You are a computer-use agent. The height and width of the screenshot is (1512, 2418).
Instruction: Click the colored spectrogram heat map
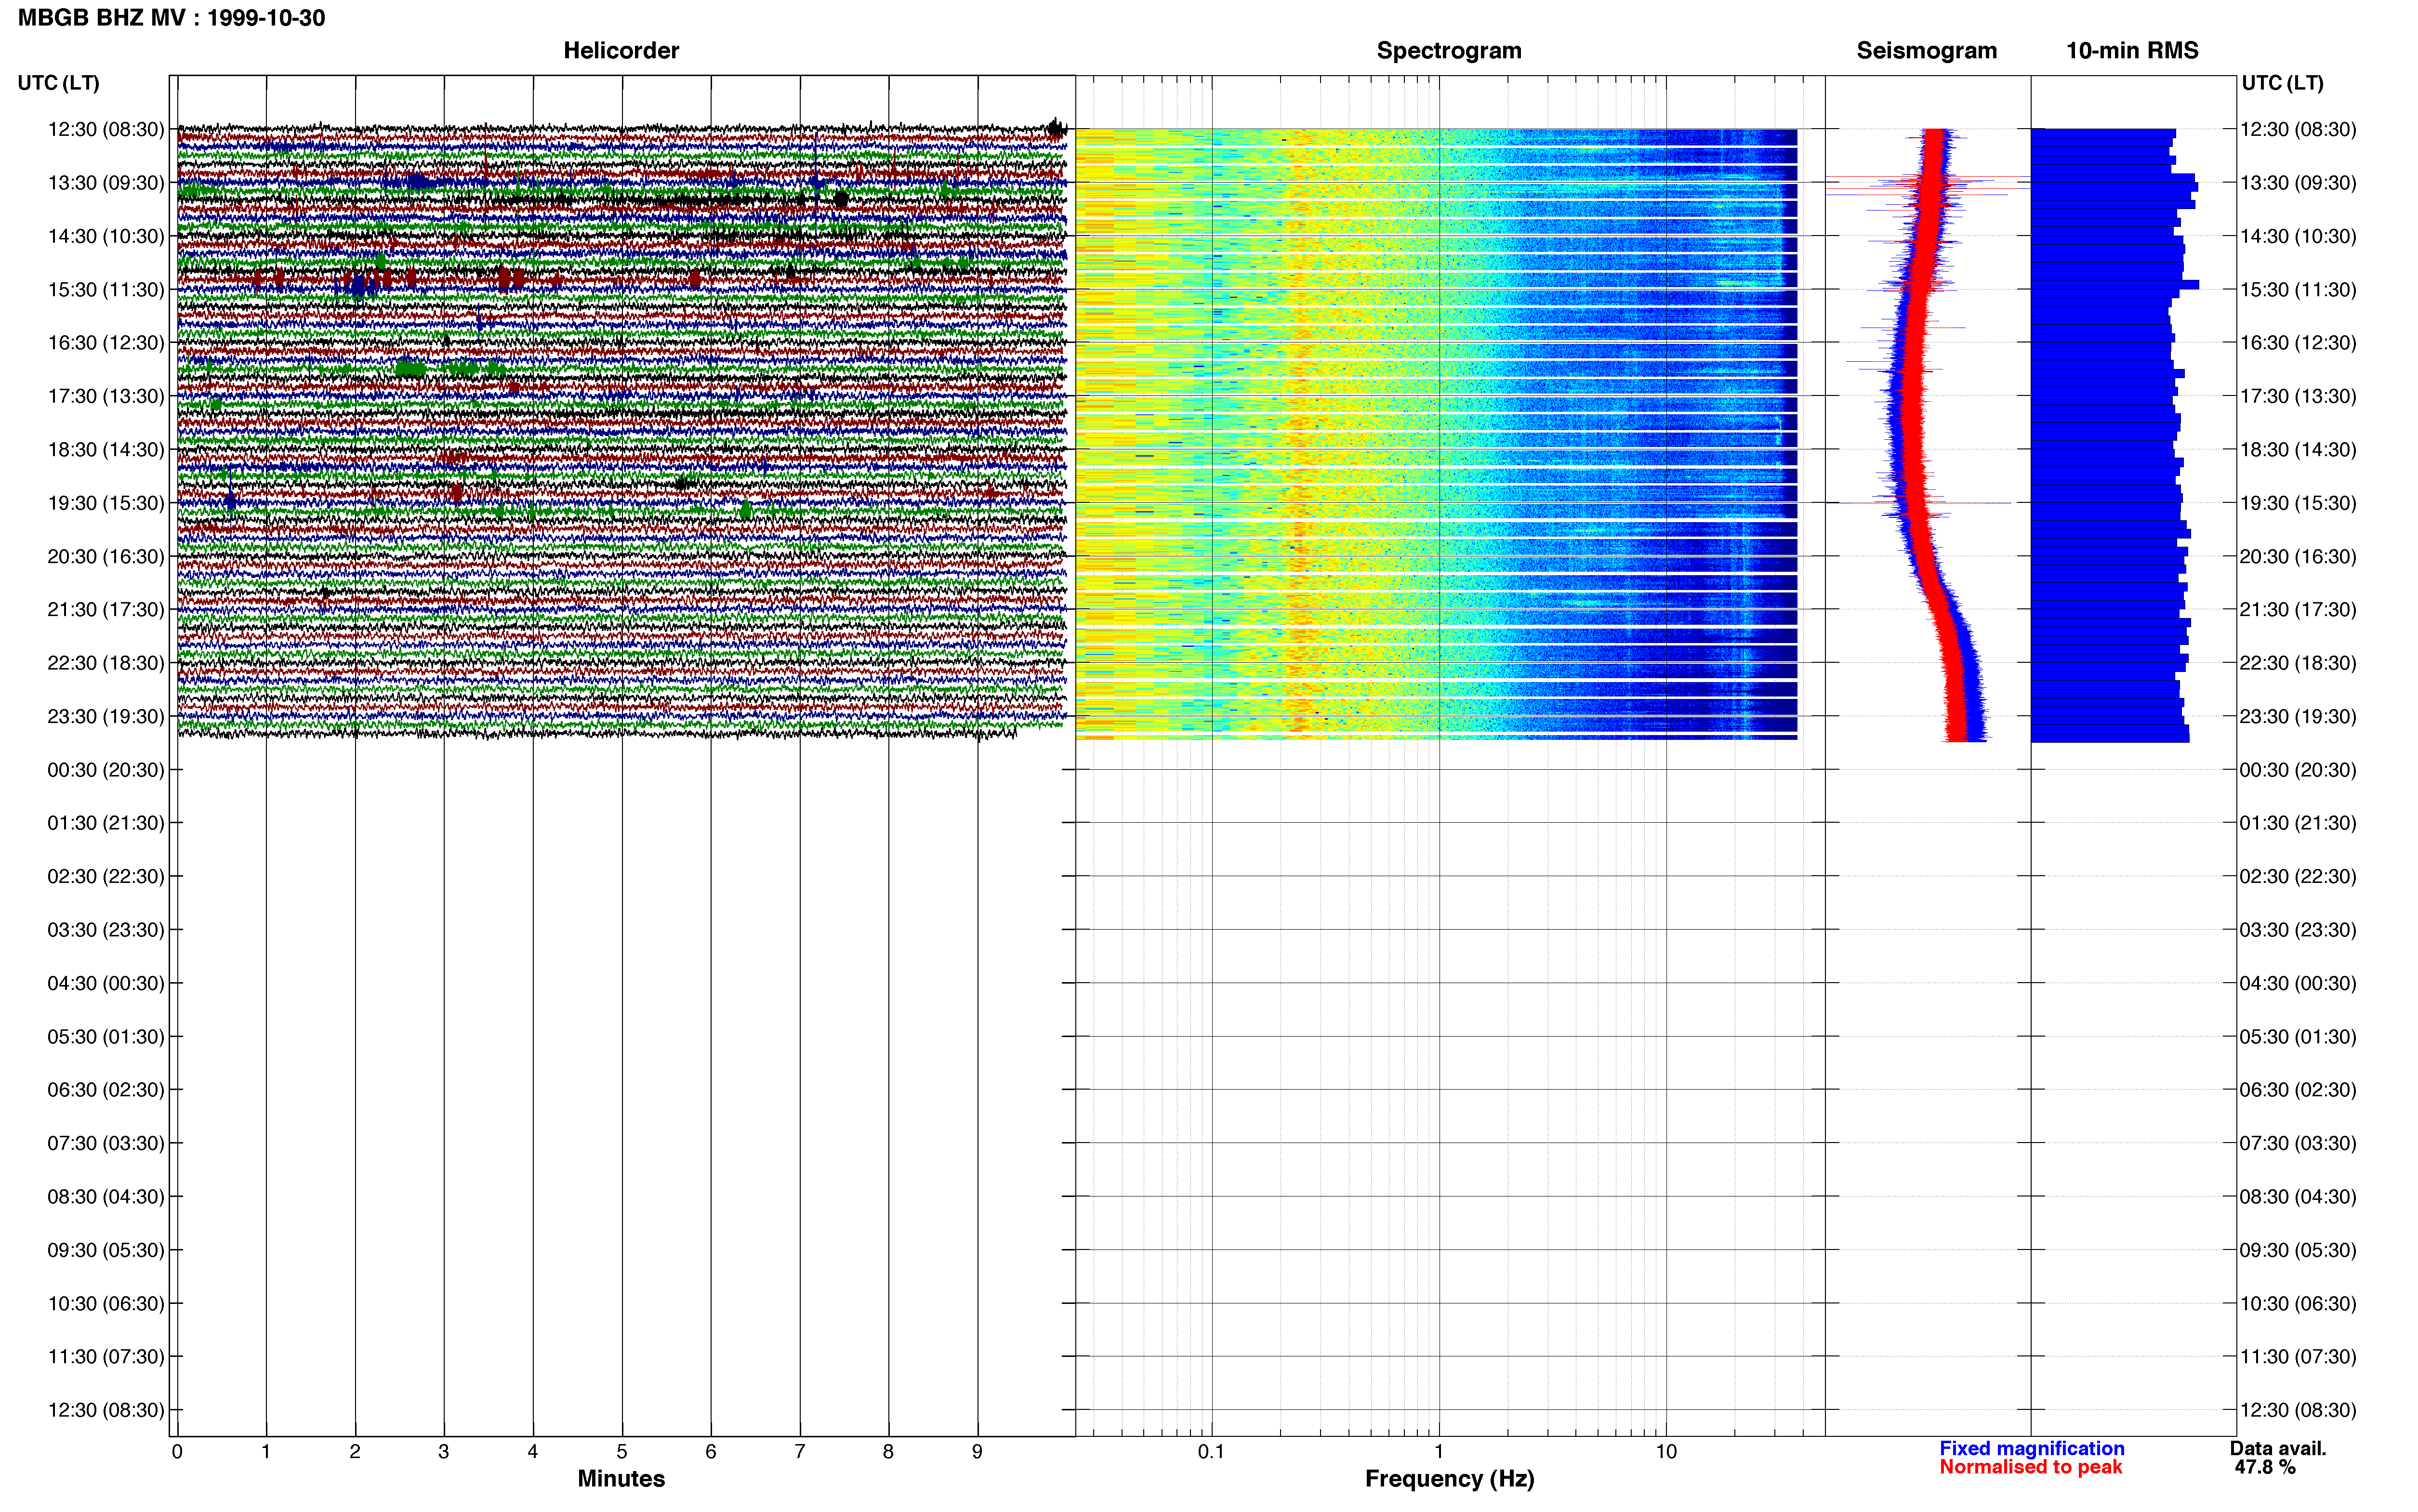1436,434
